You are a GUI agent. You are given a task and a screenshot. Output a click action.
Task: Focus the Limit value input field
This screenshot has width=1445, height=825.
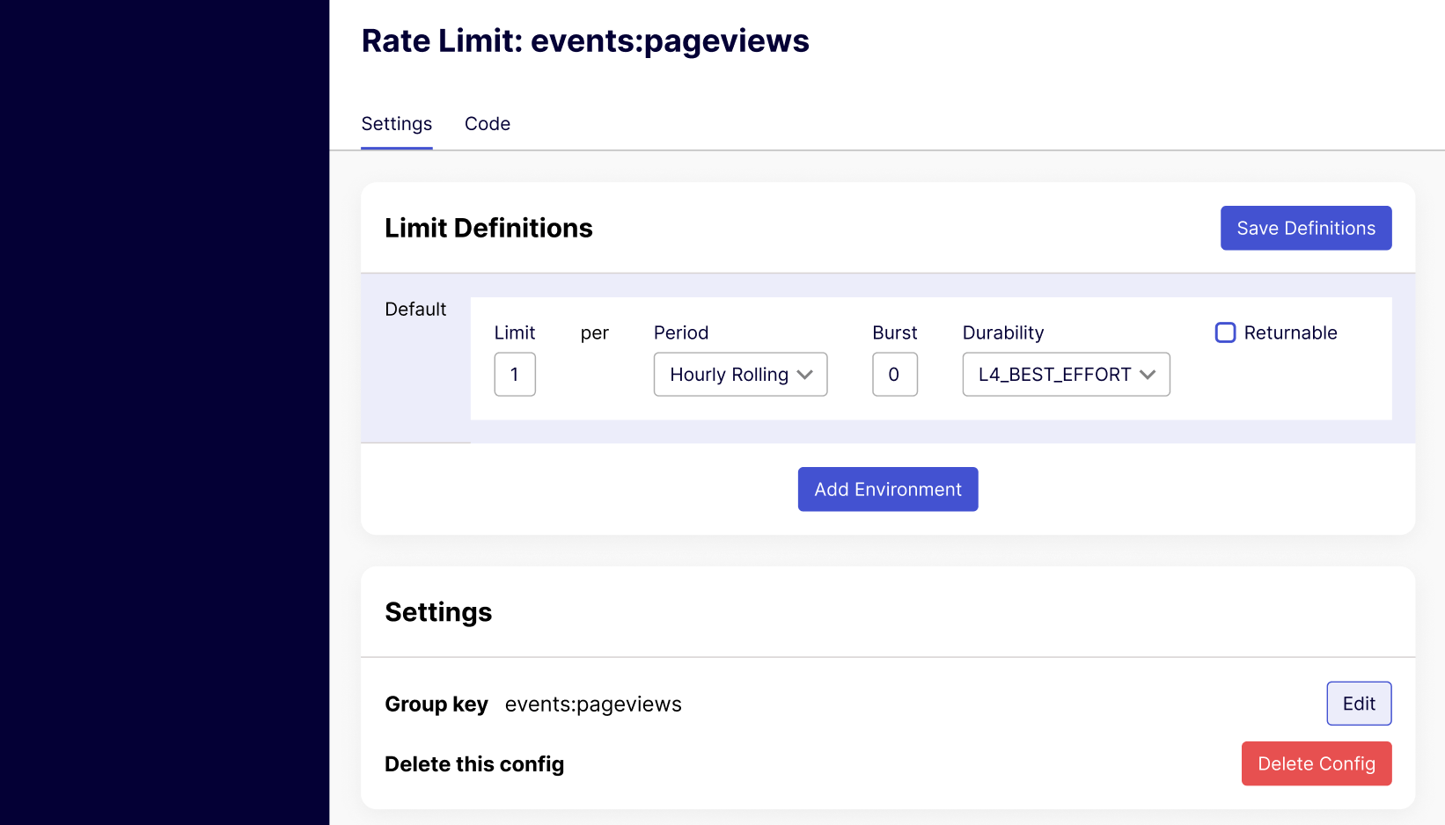pyautogui.click(x=515, y=375)
